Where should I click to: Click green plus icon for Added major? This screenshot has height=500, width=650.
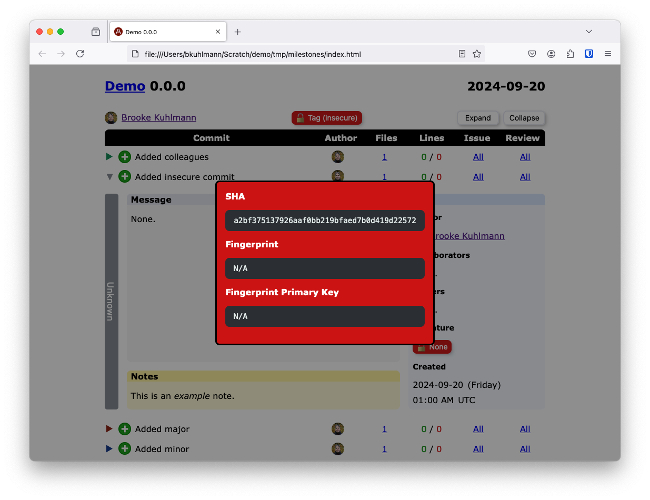(125, 429)
